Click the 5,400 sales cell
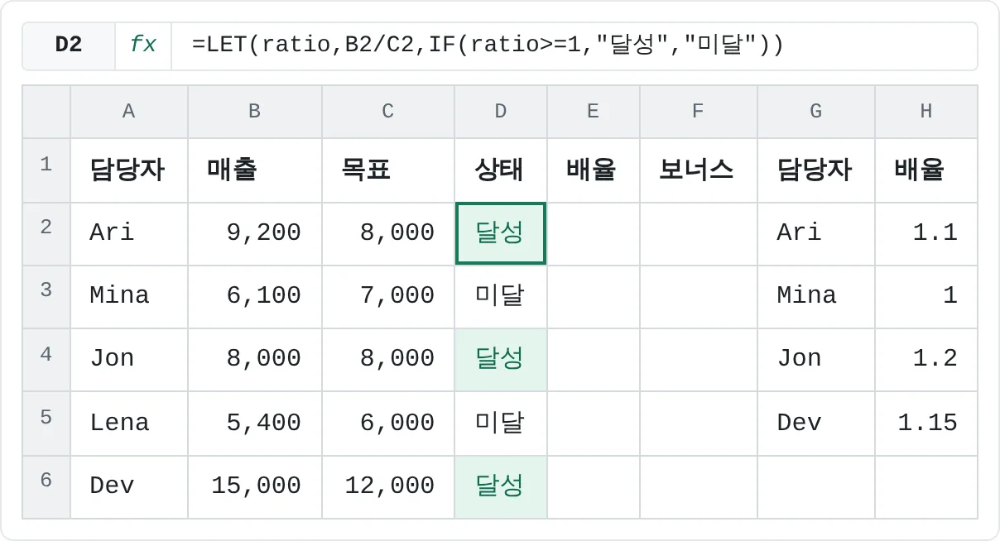The width and height of the screenshot is (1000, 541). tap(255, 424)
